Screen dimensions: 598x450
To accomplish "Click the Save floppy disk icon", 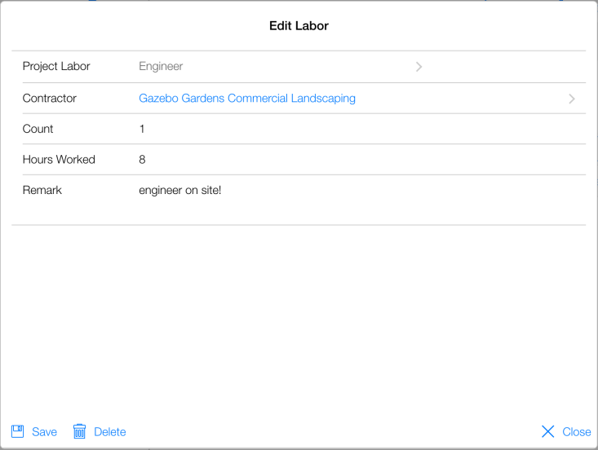I will pyautogui.click(x=17, y=431).
